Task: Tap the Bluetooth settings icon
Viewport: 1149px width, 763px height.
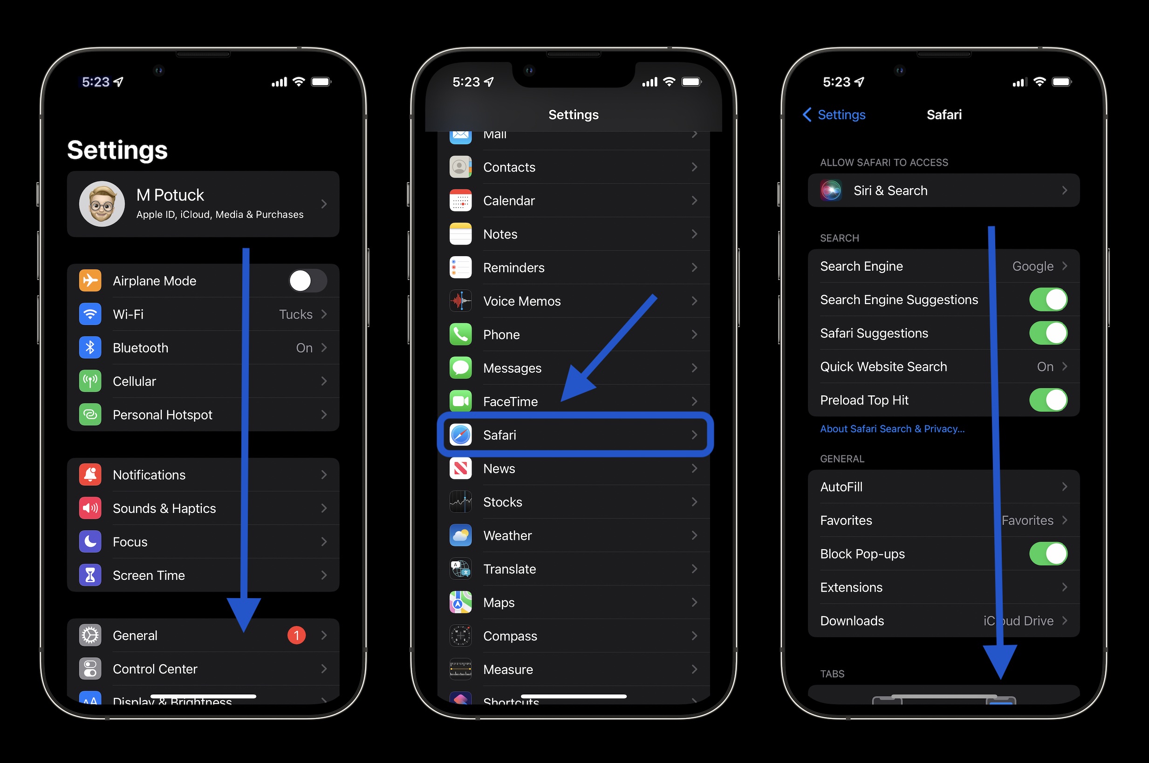Action: point(93,348)
